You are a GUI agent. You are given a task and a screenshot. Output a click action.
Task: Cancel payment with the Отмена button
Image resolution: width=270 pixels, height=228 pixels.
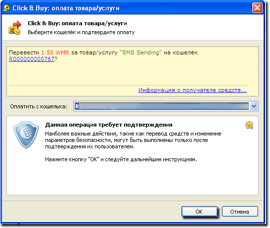(x=240, y=212)
